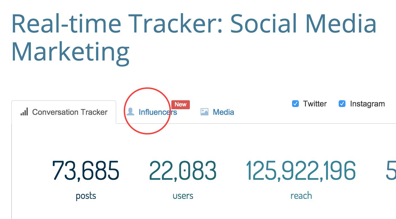
Task: Open the Media tab
Action: pyautogui.click(x=217, y=112)
